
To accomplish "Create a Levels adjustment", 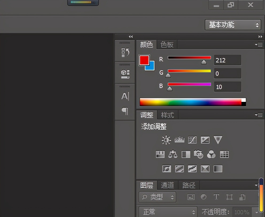I will (x=179, y=140).
